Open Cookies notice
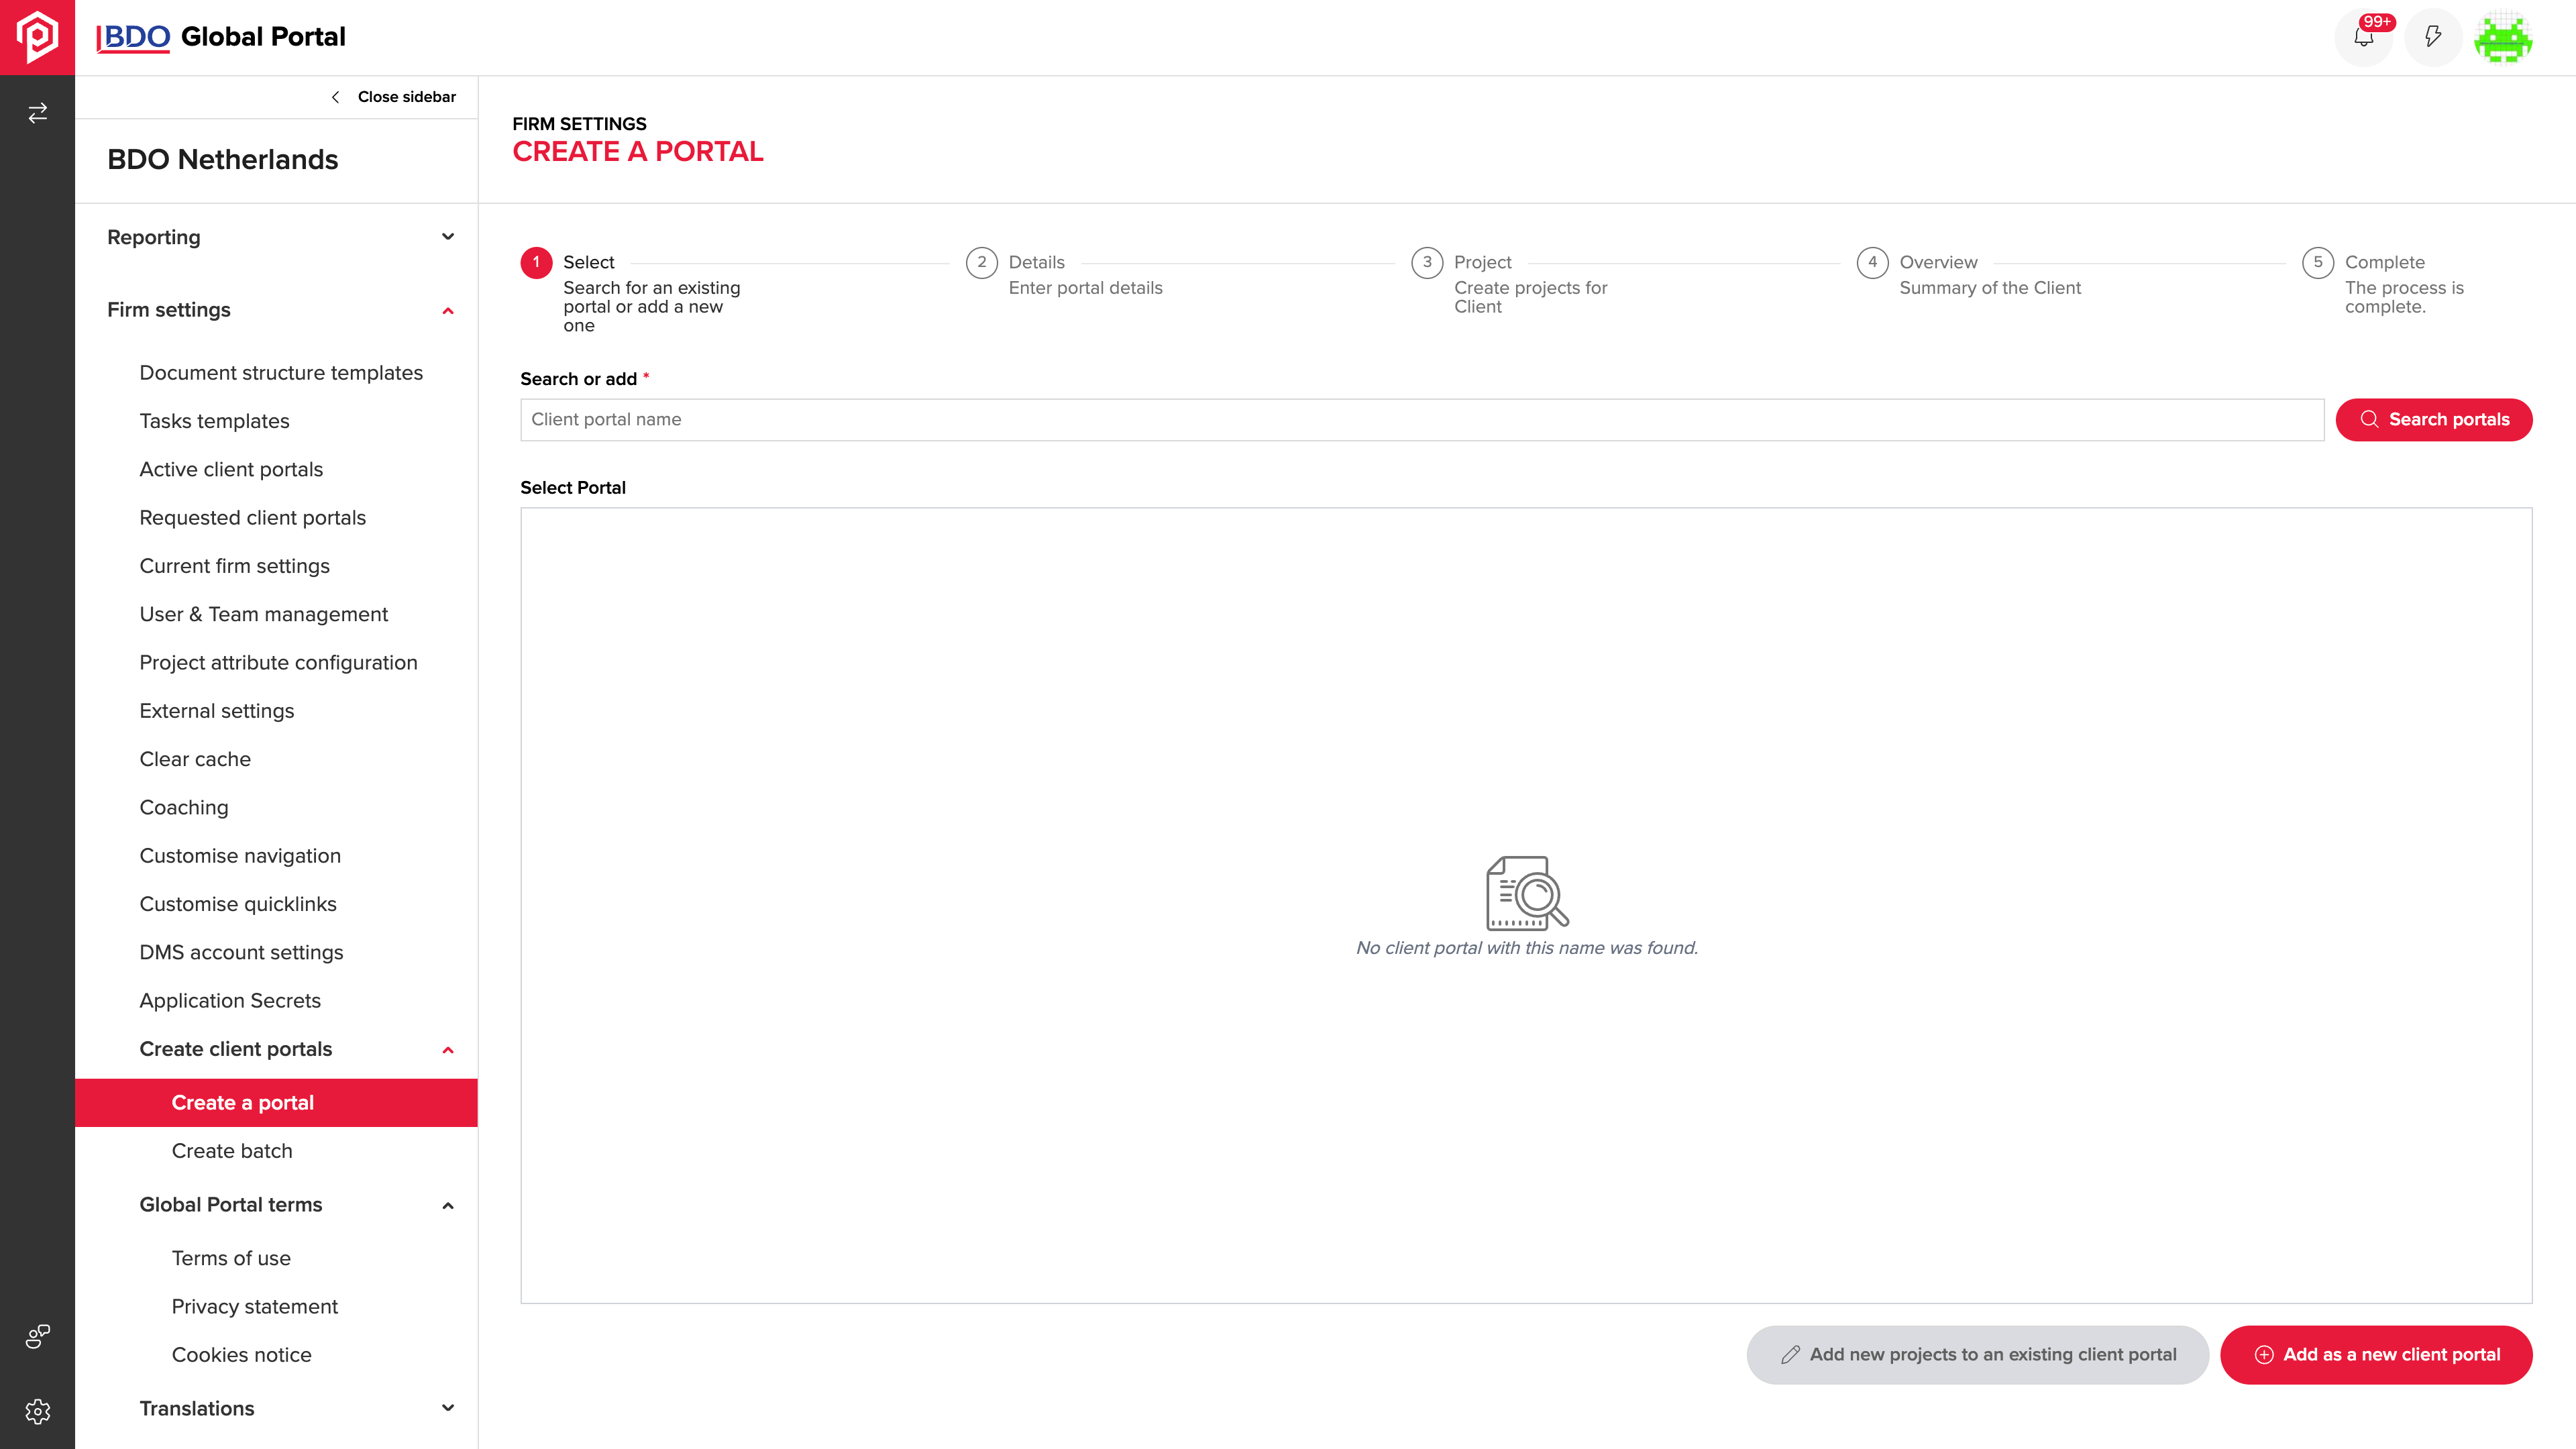Screen dimensions: 2576x1449 (x=242, y=1355)
